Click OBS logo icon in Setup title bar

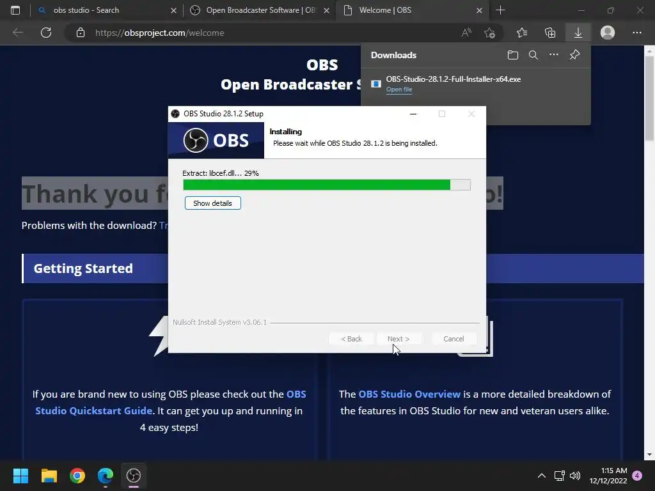(175, 114)
